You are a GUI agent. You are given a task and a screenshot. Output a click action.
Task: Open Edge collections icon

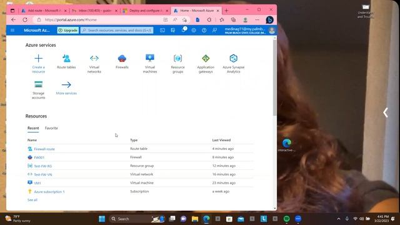[233, 19]
